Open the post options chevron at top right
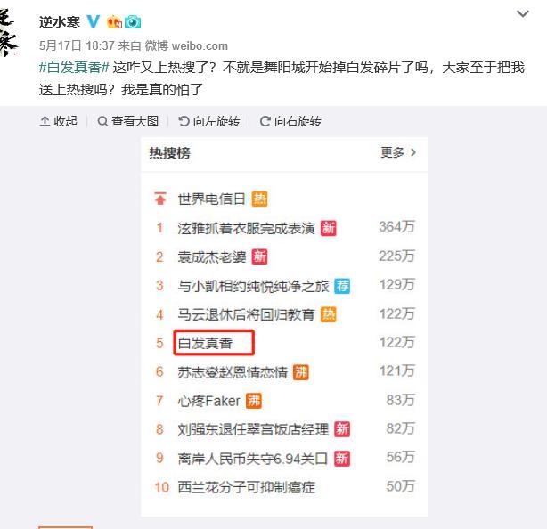 pos(523,14)
